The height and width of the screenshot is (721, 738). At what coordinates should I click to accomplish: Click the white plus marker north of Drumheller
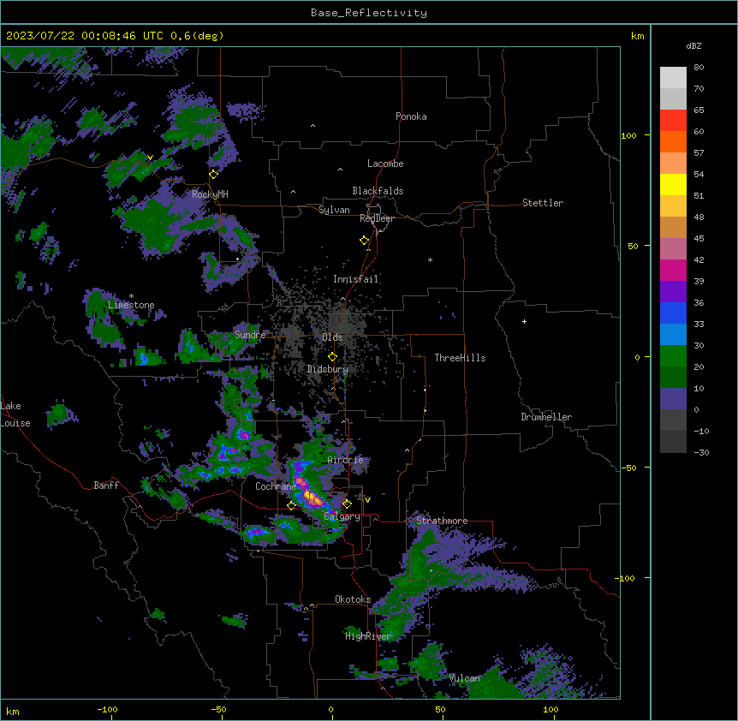click(x=524, y=321)
